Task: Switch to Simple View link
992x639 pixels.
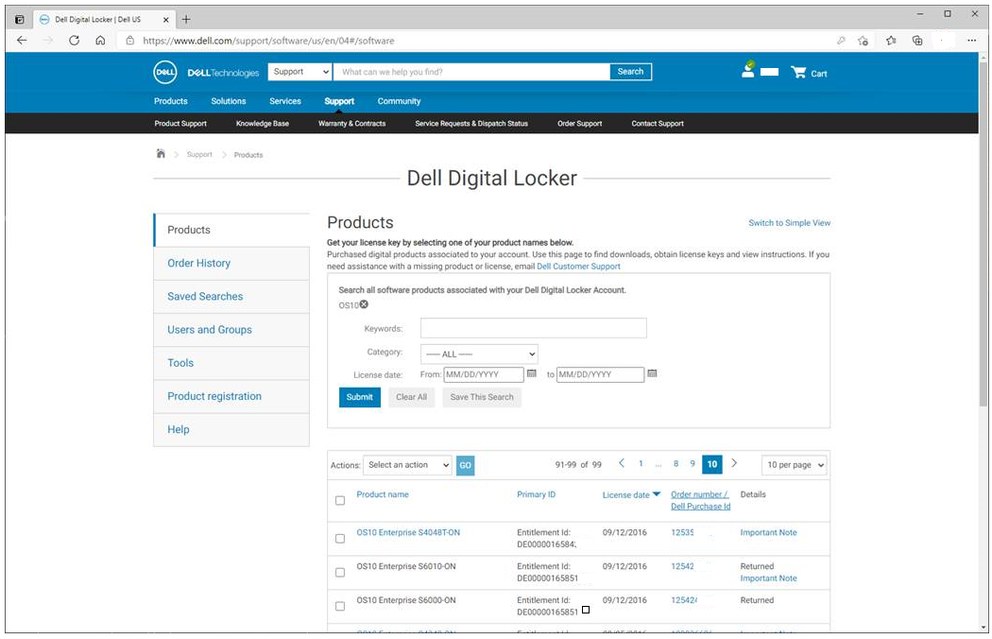Action: (x=789, y=223)
